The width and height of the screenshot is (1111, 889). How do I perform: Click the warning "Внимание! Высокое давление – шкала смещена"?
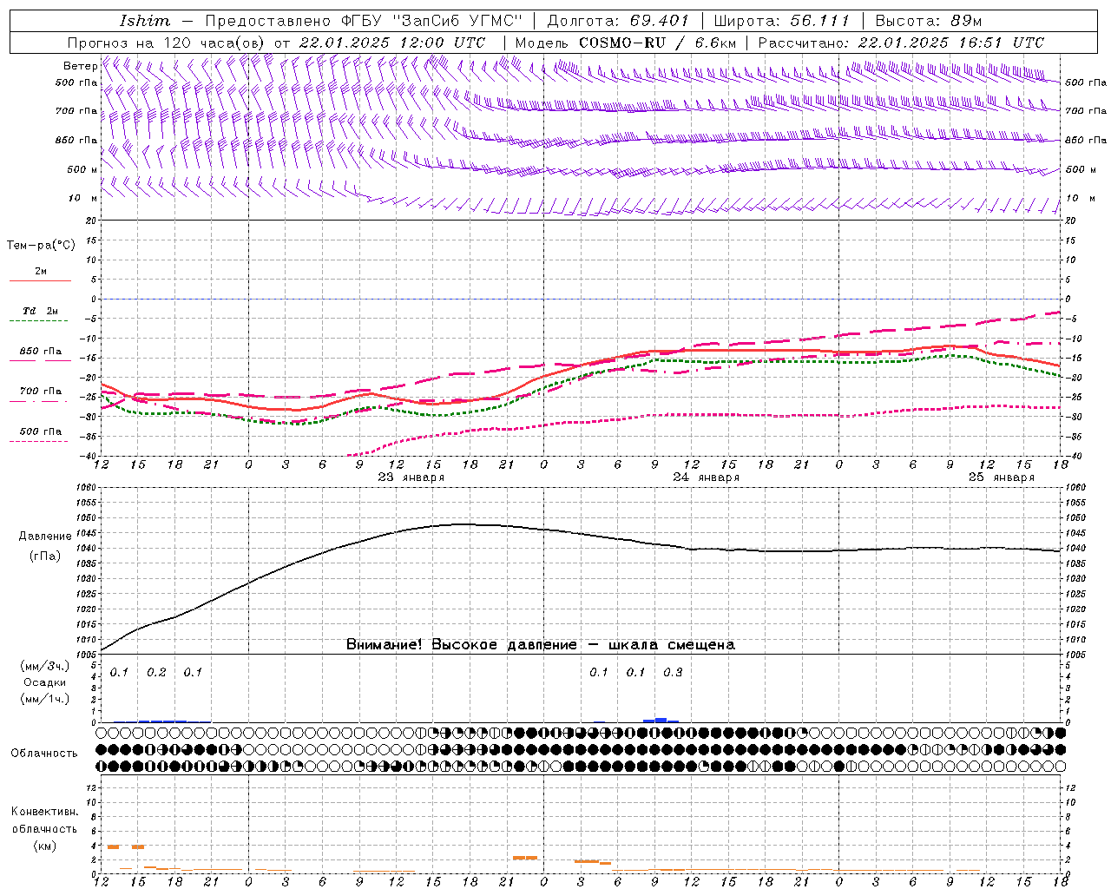541,645
